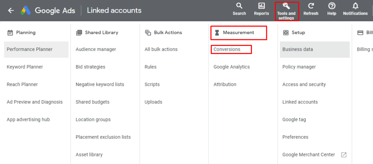Screen dimensions: 373x164
Task: Click the Bulk Actions icon
Action: [148, 32]
